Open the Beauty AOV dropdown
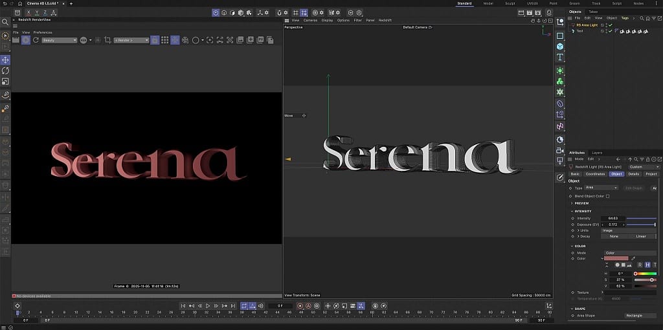 [59, 40]
